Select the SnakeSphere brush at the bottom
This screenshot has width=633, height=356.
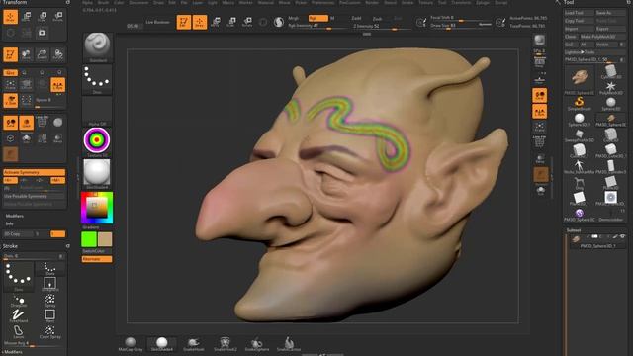257,344
